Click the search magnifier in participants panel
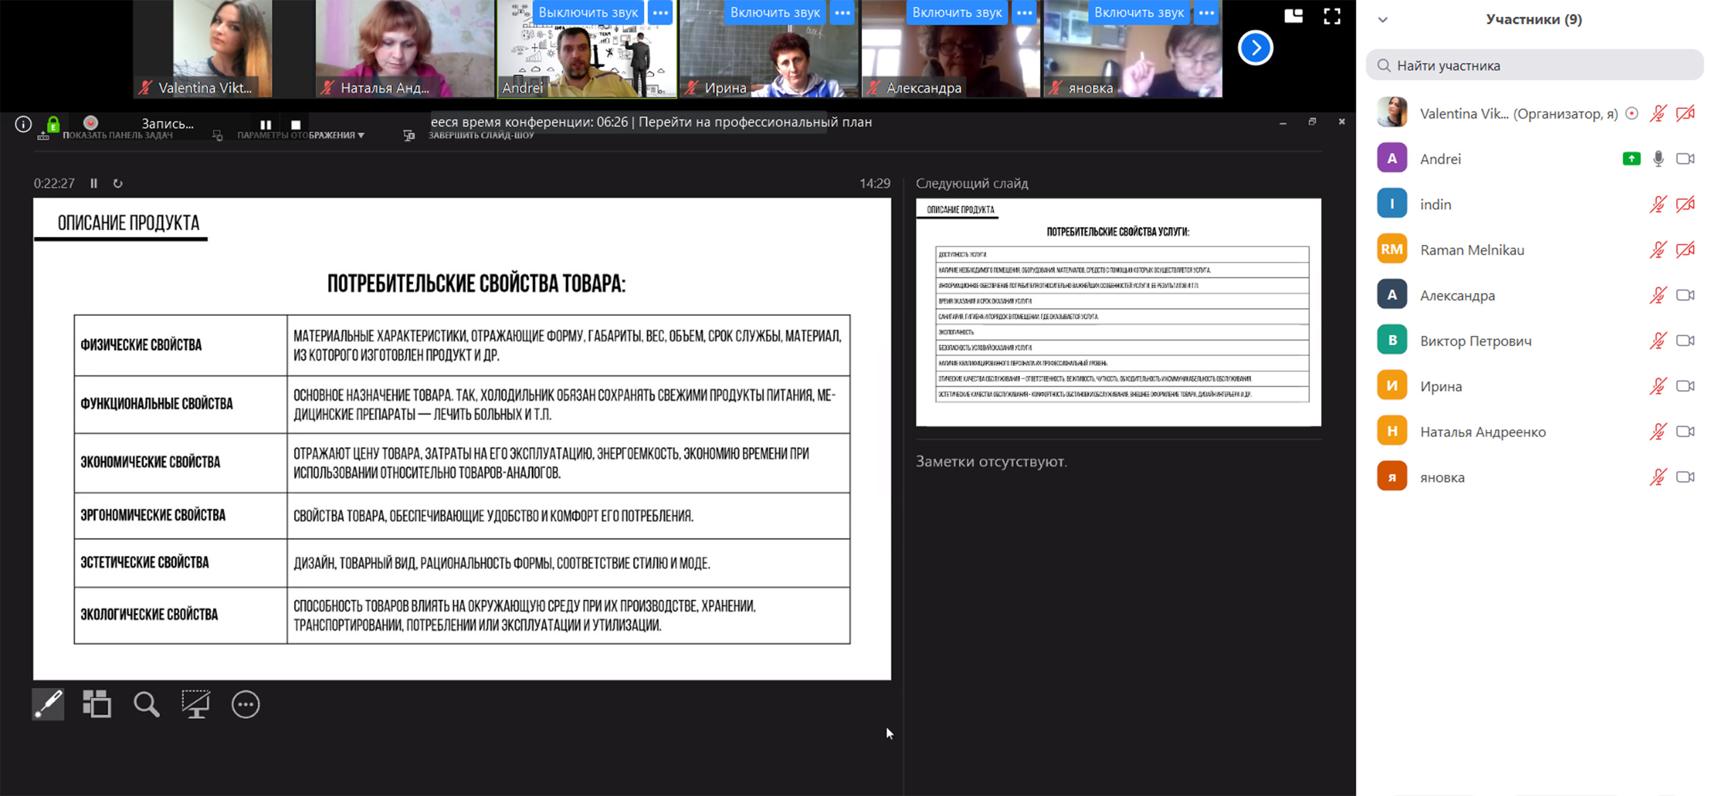Image resolution: width=1713 pixels, height=796 pixels. 1384,66
